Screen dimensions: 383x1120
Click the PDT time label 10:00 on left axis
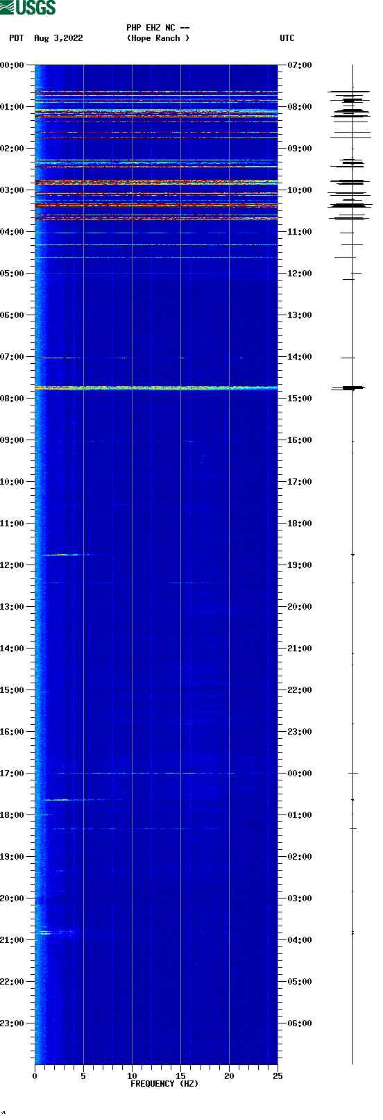click(12, 482)
